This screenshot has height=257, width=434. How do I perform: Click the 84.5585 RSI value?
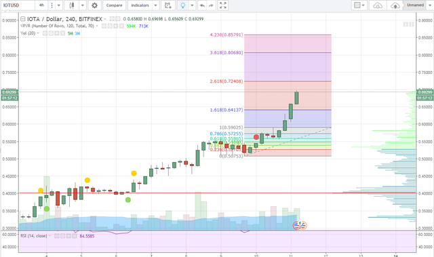coord(87,236)
